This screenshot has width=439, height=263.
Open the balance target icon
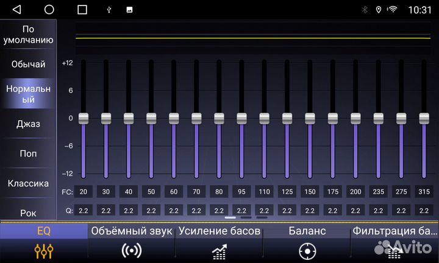307,251
